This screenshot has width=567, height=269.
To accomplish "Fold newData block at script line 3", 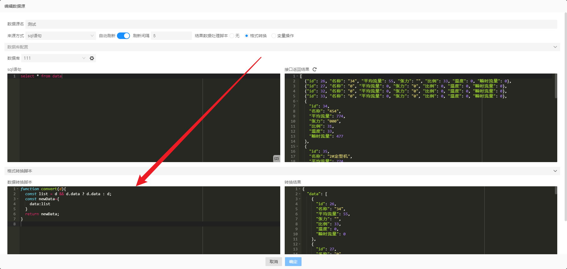I will (x=18, y=199).
